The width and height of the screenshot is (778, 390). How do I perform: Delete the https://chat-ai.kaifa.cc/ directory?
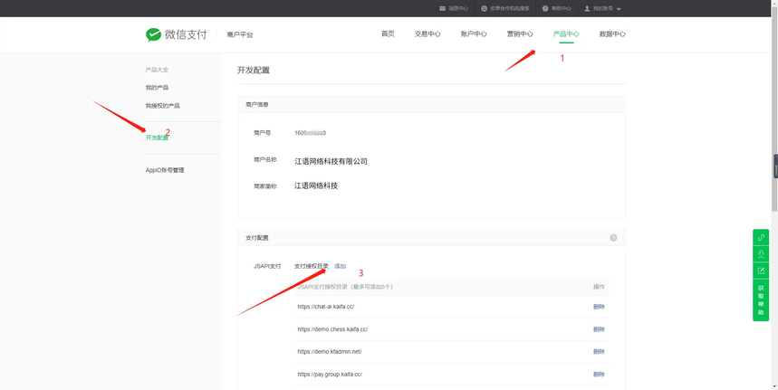point(599,307)
